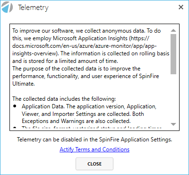Click the CLOSE button
This screenshot has height=175, width=189.
coord(94,164)
